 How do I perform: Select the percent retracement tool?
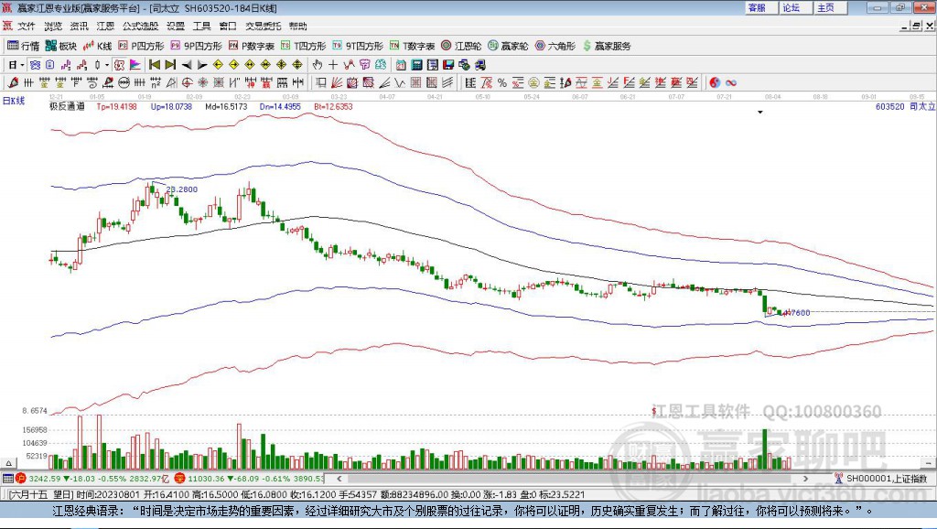(502, 82)
